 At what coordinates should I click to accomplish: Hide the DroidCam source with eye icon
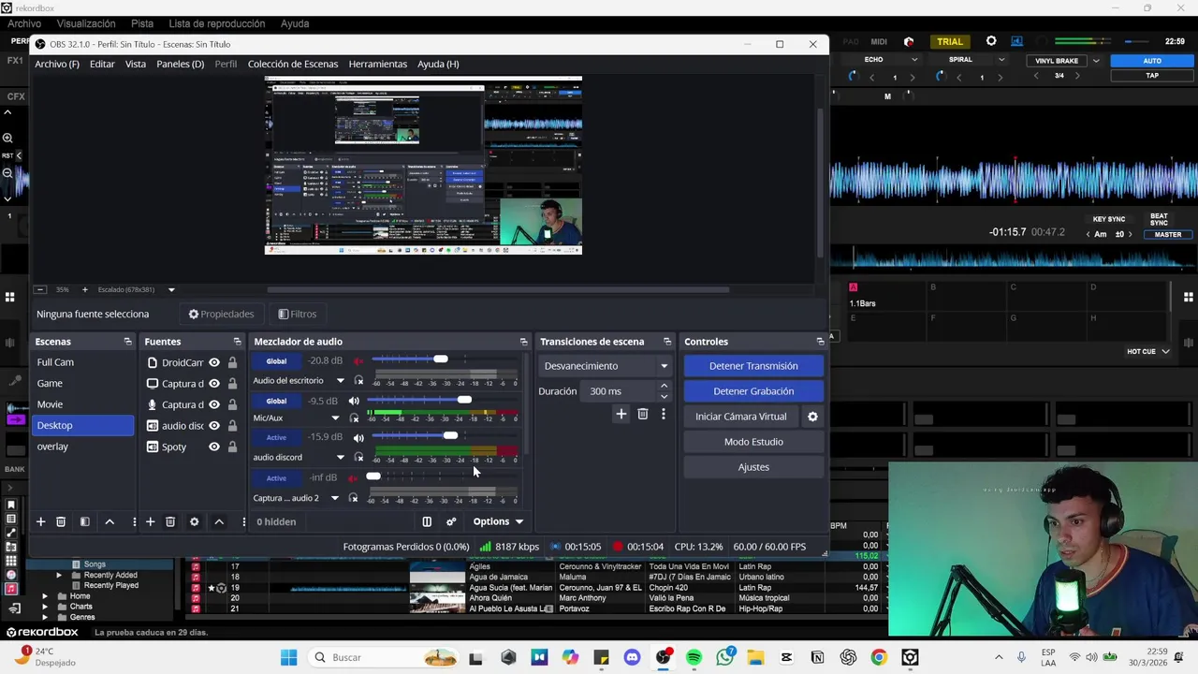pos(214,362)
